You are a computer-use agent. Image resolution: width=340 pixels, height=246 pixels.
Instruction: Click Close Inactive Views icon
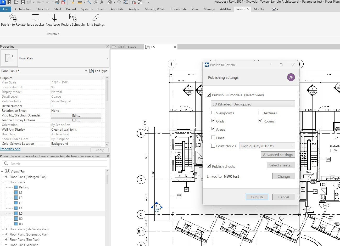click(134, 2)
